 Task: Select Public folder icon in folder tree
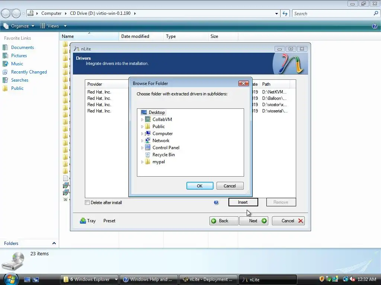pos(148,126)
